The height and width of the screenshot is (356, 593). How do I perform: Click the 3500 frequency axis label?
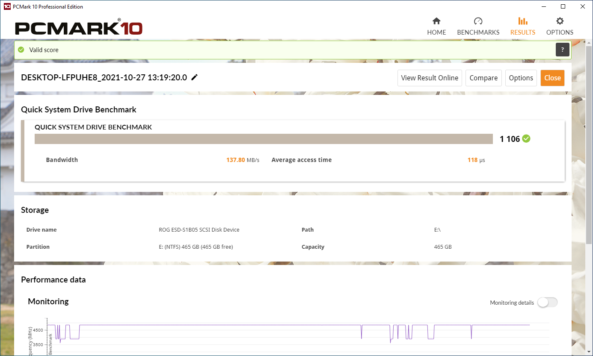click(x=38, y=344)
